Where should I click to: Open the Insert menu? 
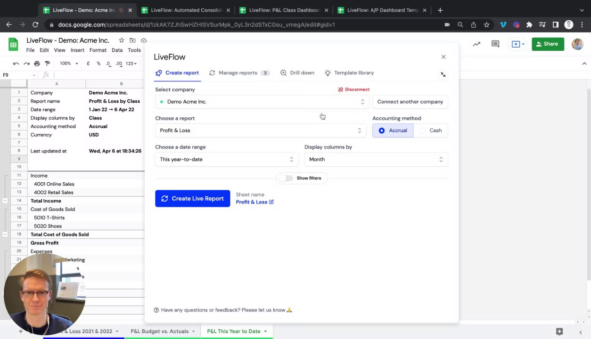pos(77,50)
